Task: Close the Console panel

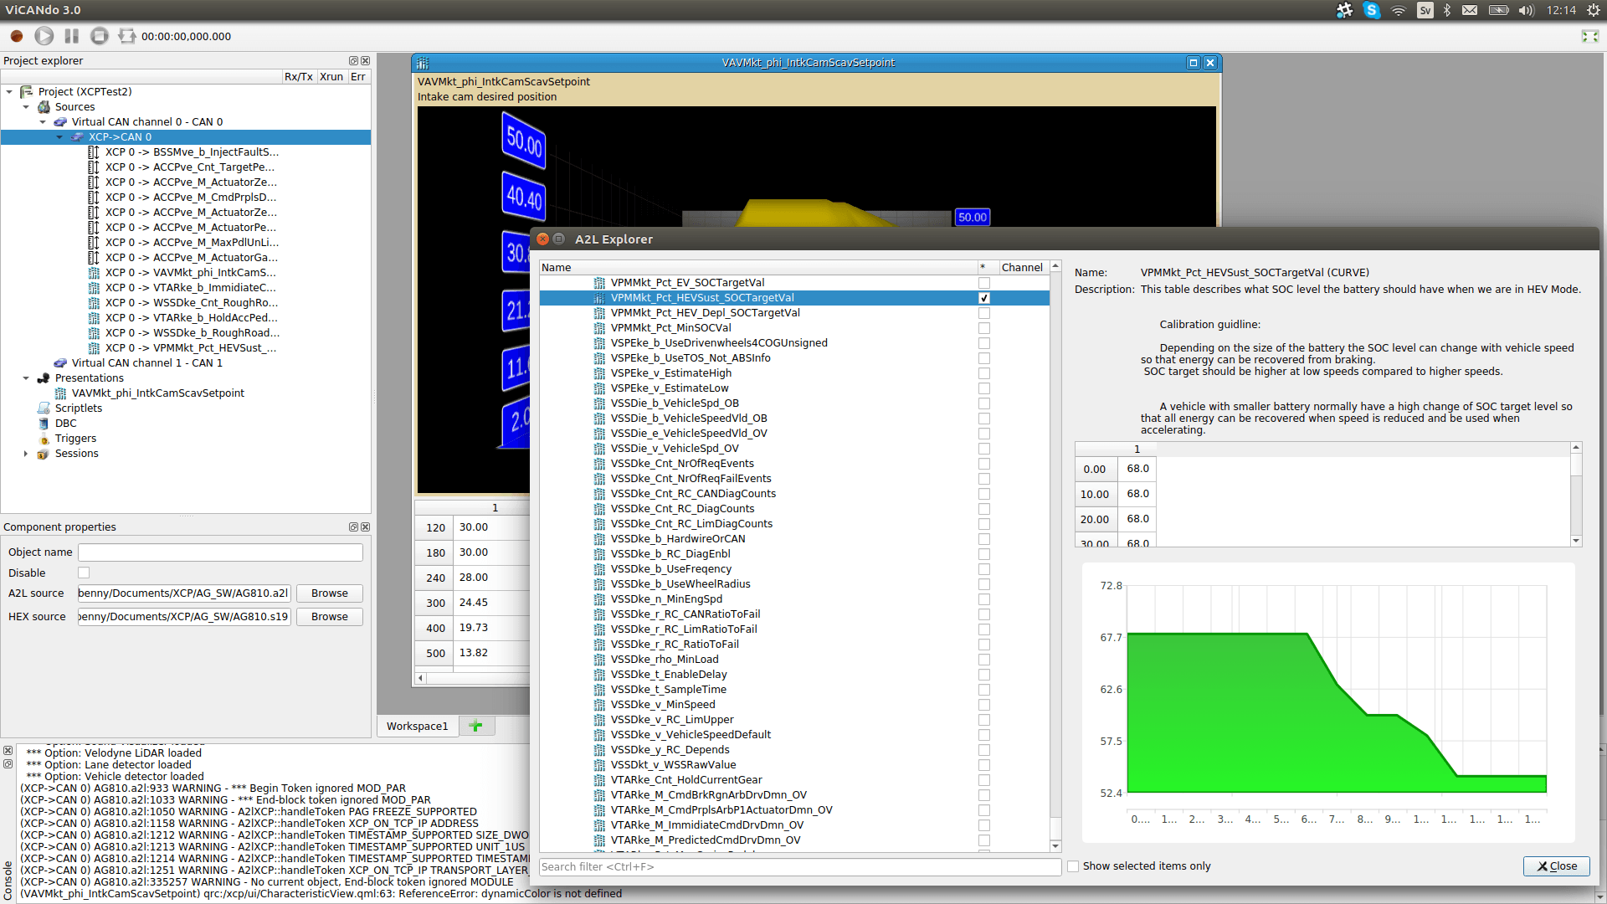Action: [8, 751]
